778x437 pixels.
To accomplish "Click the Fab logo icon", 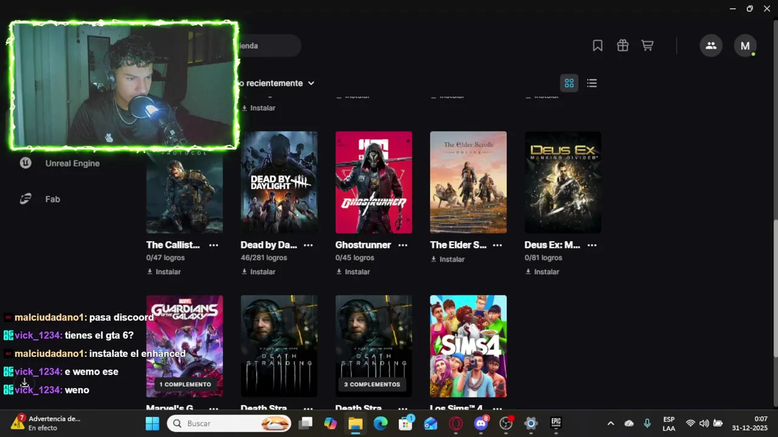I will pyautogui.click(x=26, y=199).
